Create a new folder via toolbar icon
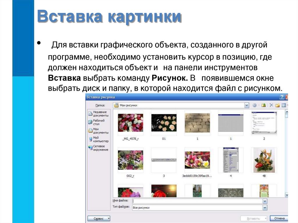Image resolution: width=298 pixels, height=223 pixels. (277, 105)
